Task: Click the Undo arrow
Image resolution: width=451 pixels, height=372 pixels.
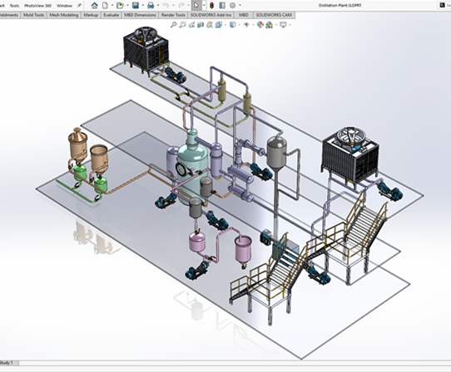Action: [x=166, y=5]
